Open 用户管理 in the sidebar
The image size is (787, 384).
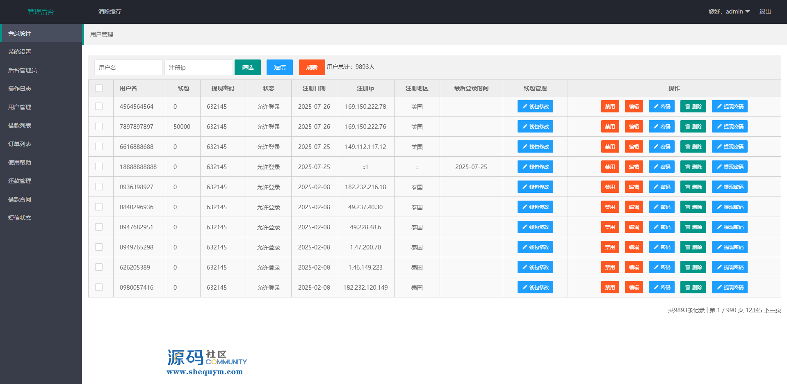[x=20, y=107]
